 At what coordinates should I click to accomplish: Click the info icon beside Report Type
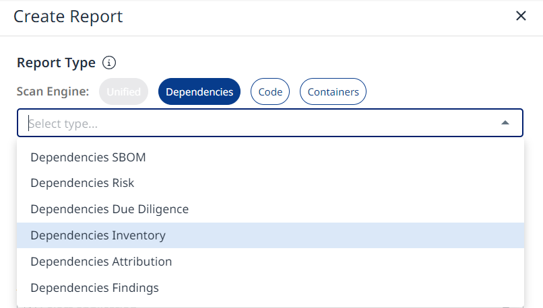click(x=109, y=63)
